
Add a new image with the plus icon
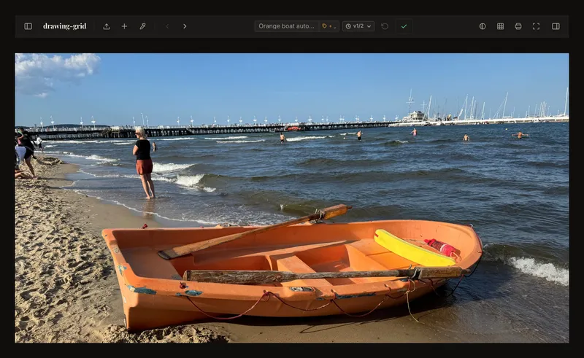coord(124,26)
